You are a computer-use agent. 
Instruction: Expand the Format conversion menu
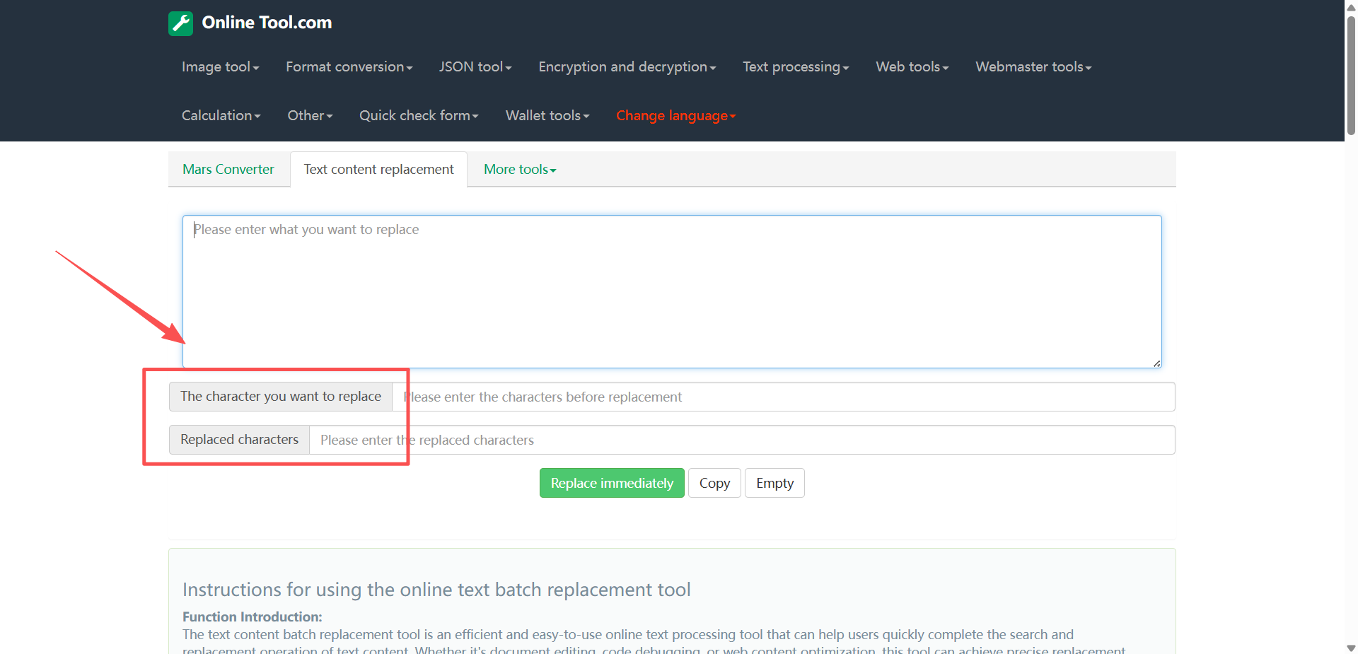[x=349, y=67]
